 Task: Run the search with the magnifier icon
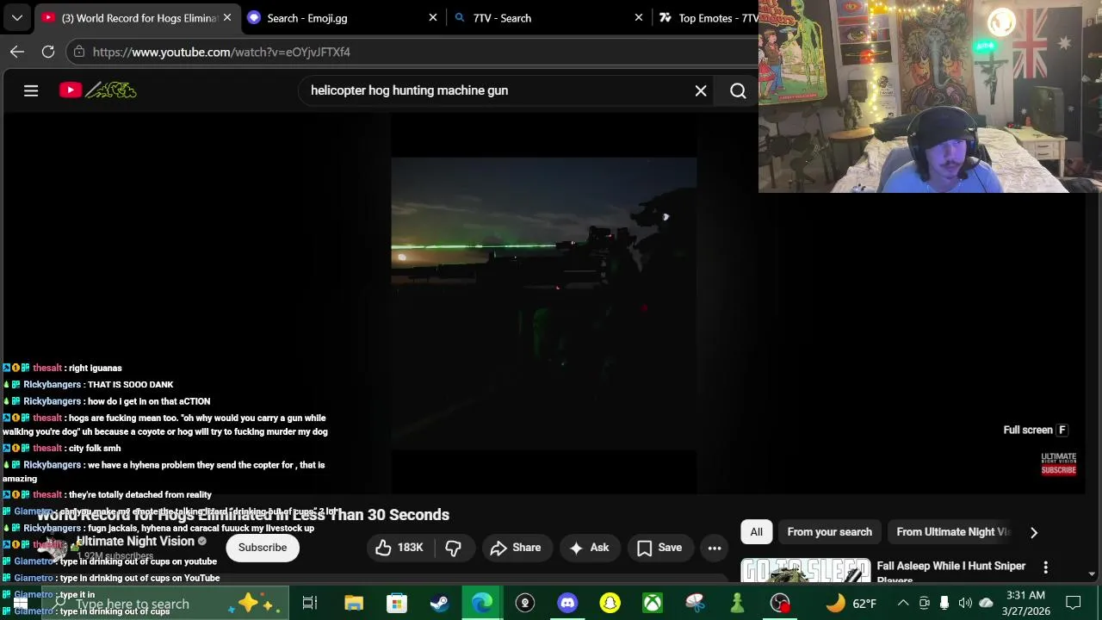(738, 90)
